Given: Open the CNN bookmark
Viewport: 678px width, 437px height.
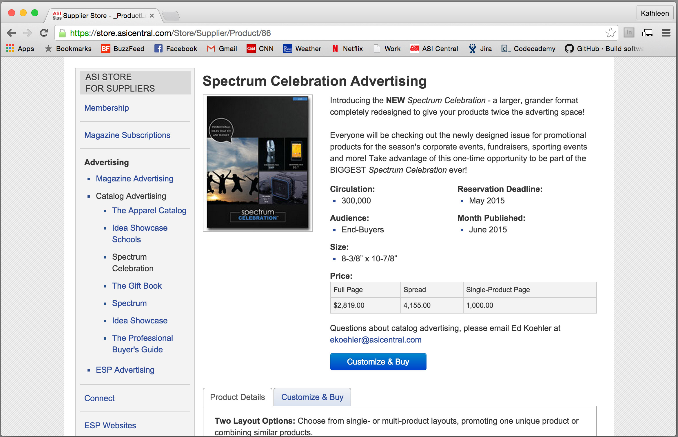Looking at the screenshot, I should tap(260, 48).
